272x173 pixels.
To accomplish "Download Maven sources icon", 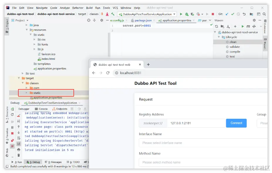I will pos(228,26).
